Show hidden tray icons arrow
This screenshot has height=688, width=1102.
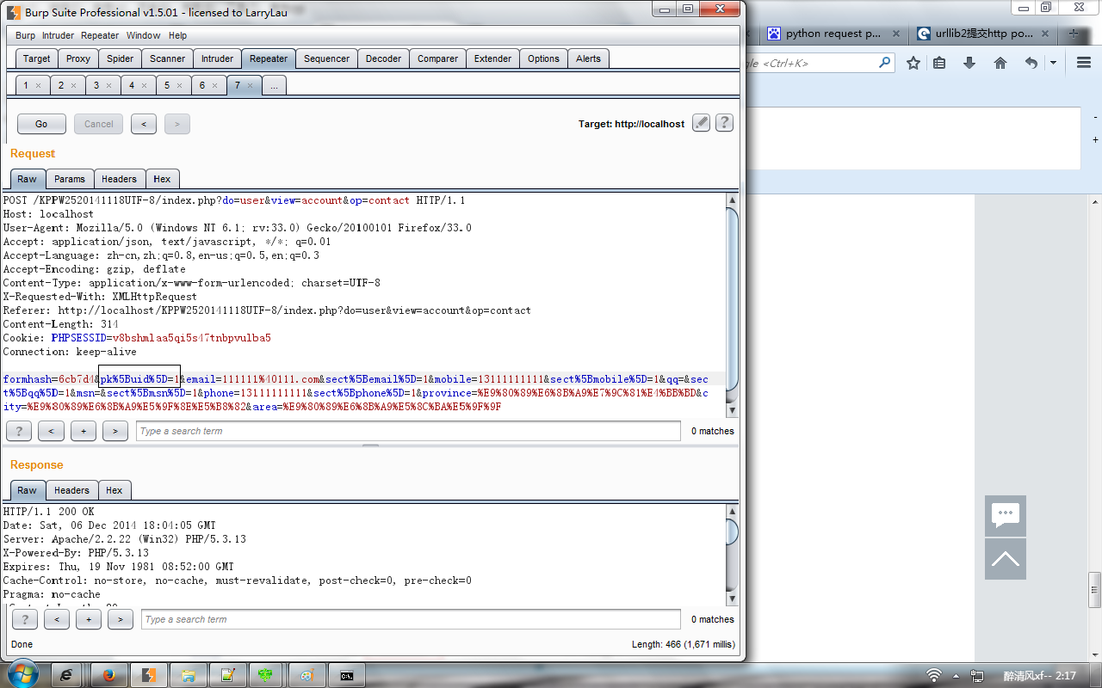956,675
